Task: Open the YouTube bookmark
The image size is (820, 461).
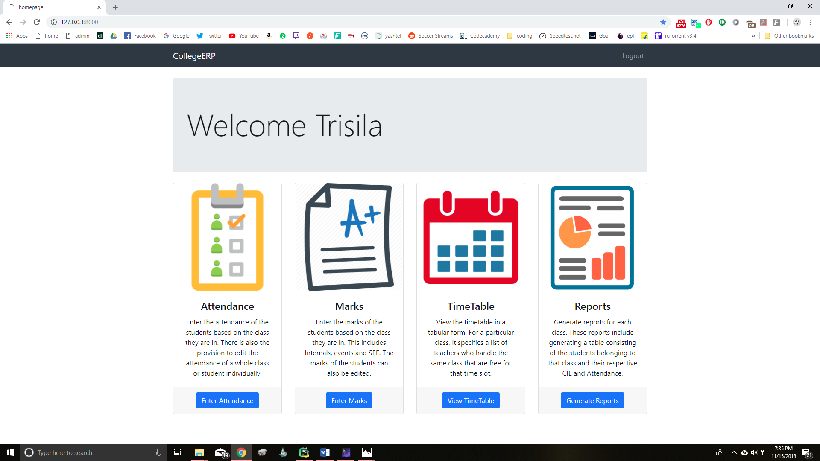Action: point(244,36)
